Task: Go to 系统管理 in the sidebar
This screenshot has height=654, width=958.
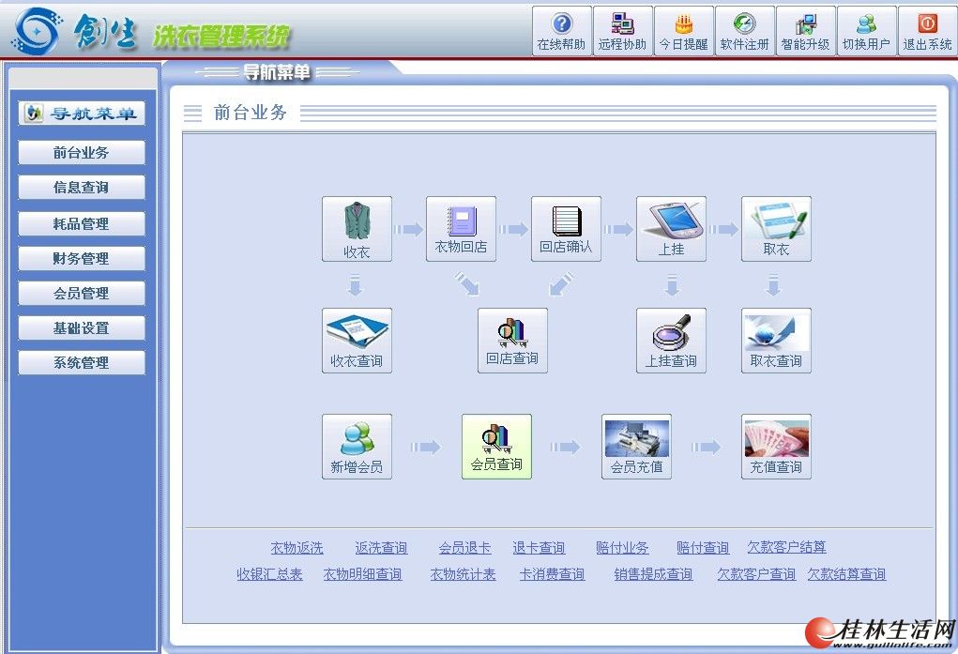Action: (x=82, y=363)
